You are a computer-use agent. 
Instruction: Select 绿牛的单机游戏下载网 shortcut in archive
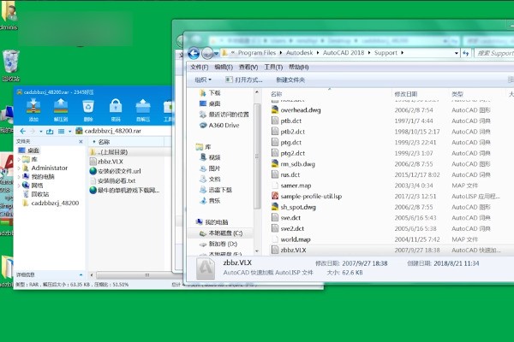pos(124,190)
